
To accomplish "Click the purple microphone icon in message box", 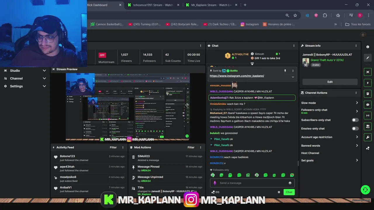I will click(x=215, y=183).
